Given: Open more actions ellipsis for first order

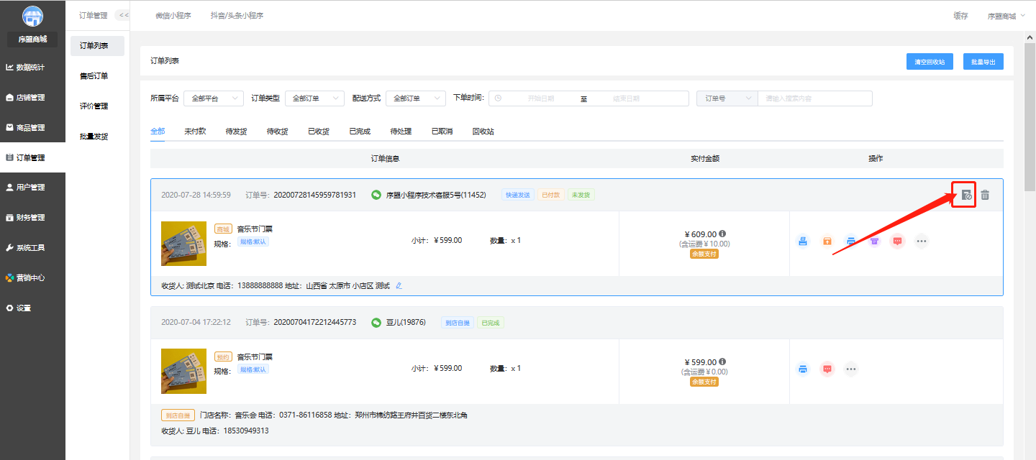Looking at the screenshot, I should (x=922, y=241).
